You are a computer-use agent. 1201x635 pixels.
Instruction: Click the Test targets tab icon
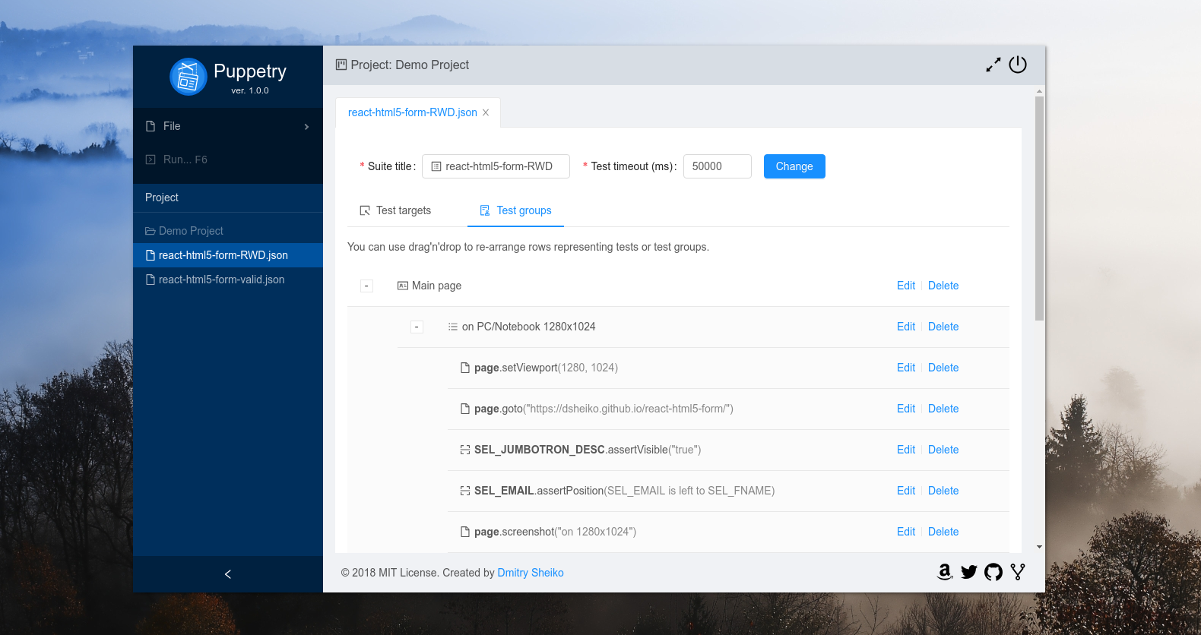pos(365,210)
